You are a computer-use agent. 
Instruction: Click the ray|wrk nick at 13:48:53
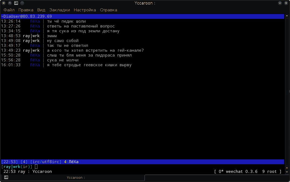coord(31,36)
